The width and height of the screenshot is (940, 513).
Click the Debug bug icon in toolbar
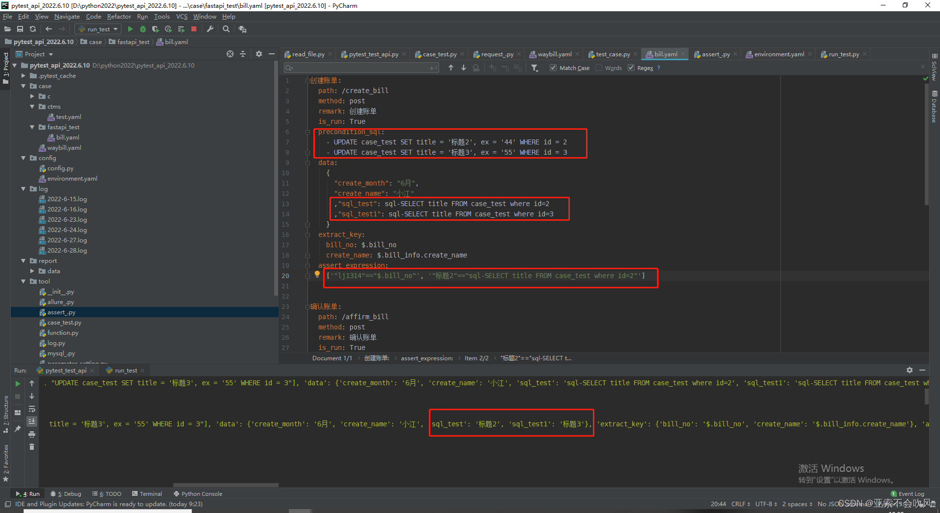143,29
